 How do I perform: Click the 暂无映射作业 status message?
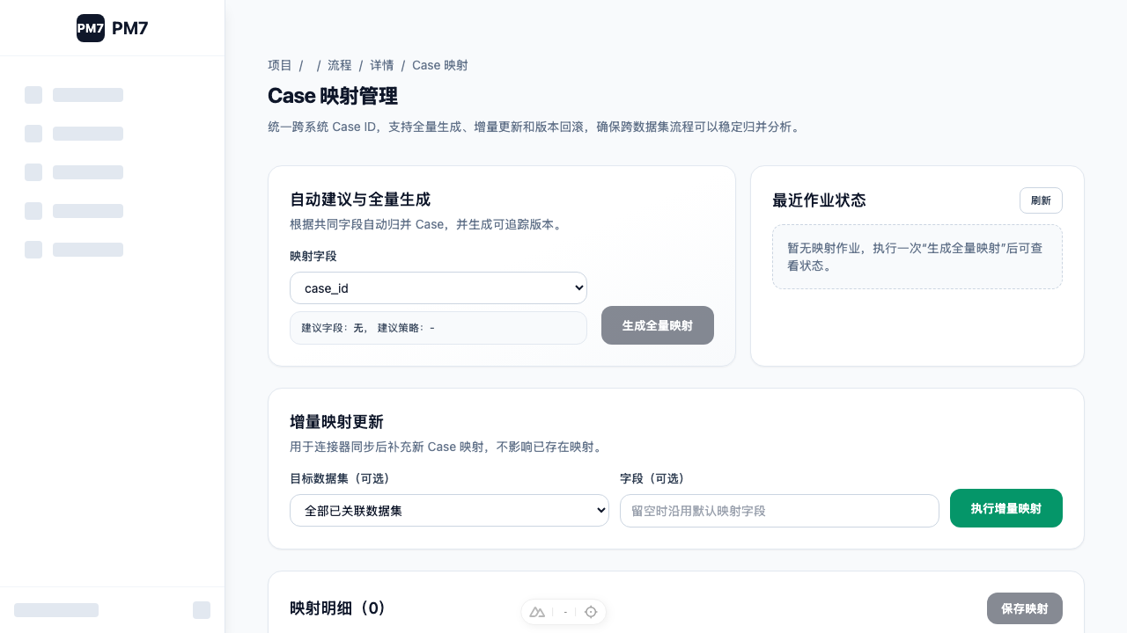click(917, 257)
